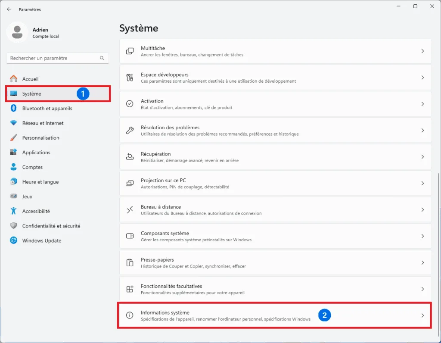Click the Paramètres window title text

(30, 9)
